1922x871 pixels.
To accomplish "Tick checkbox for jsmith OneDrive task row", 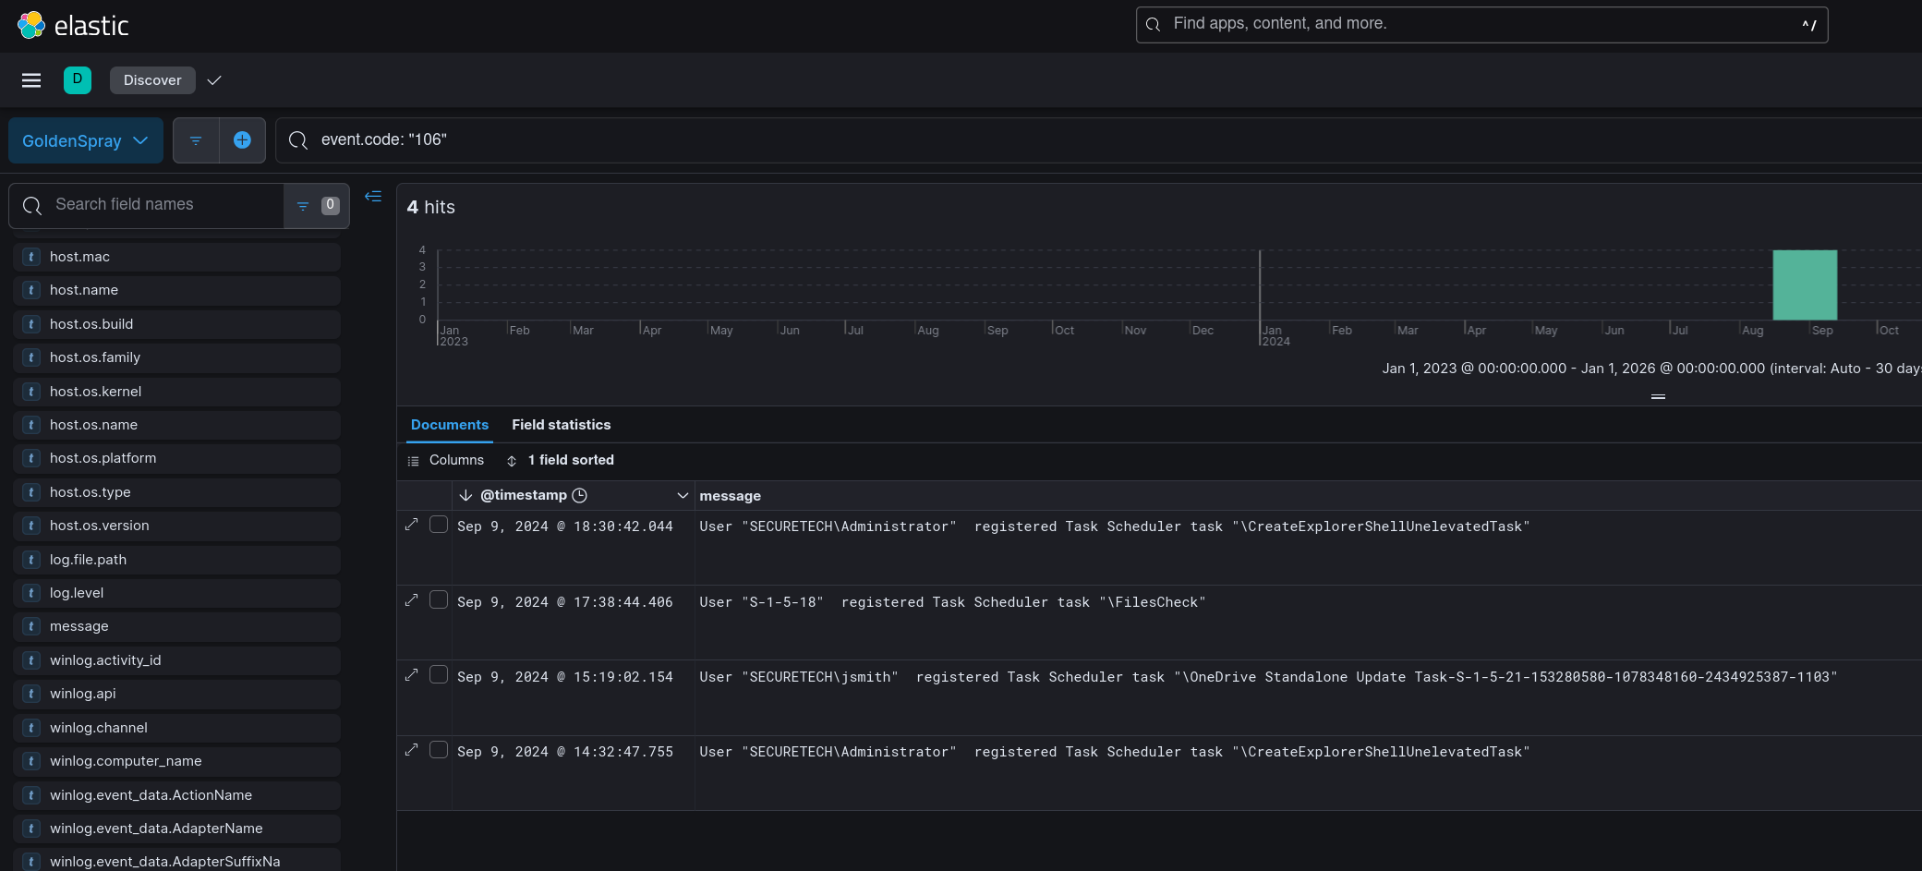I will coord(439,675).
